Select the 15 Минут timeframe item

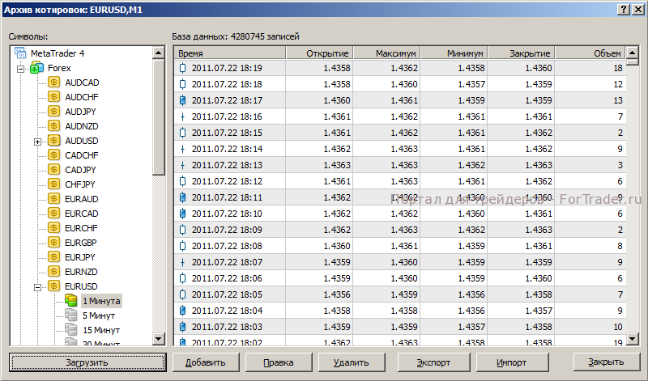101,330
